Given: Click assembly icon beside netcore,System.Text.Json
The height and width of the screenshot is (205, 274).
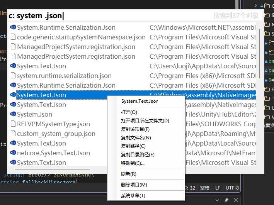Looking at the screenshot, I should coord(13,152).
